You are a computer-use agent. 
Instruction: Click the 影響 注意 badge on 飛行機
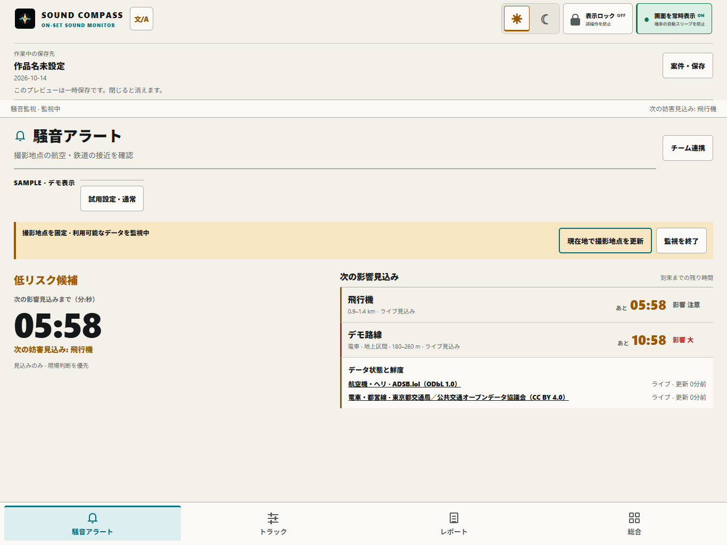click(x=686, y=304)
